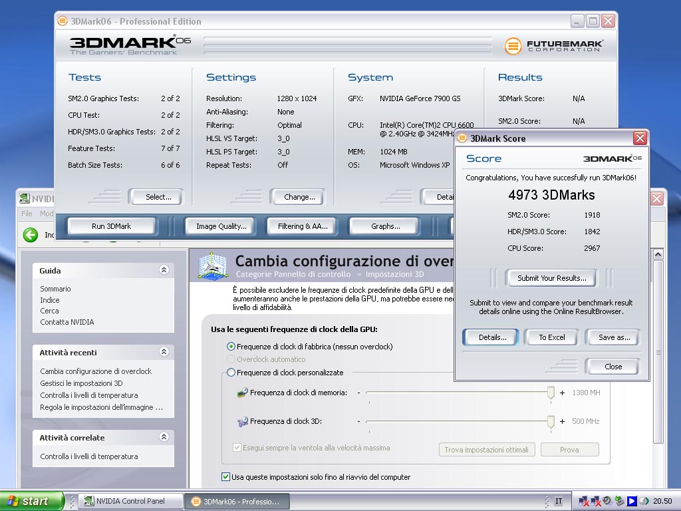Collapse the Guida panel
The height and width of the screenshot is (511, 681).
(x=164, y=270)
